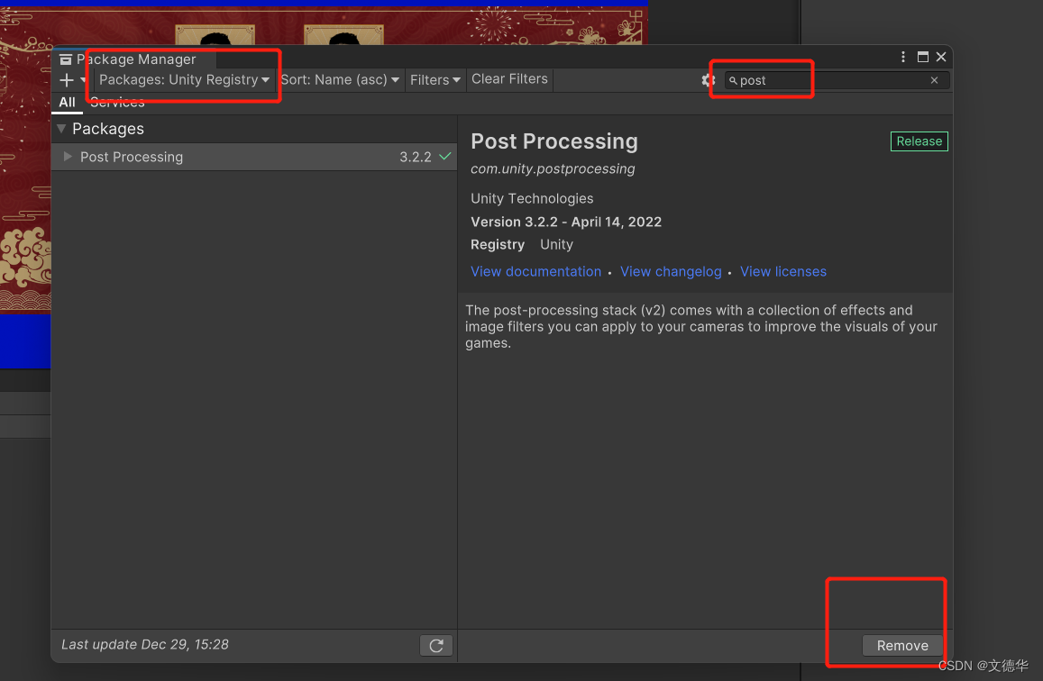This screenshot has height=681, width=1043.
Task: Click the add package plus icon
Action: click(66, 80)
